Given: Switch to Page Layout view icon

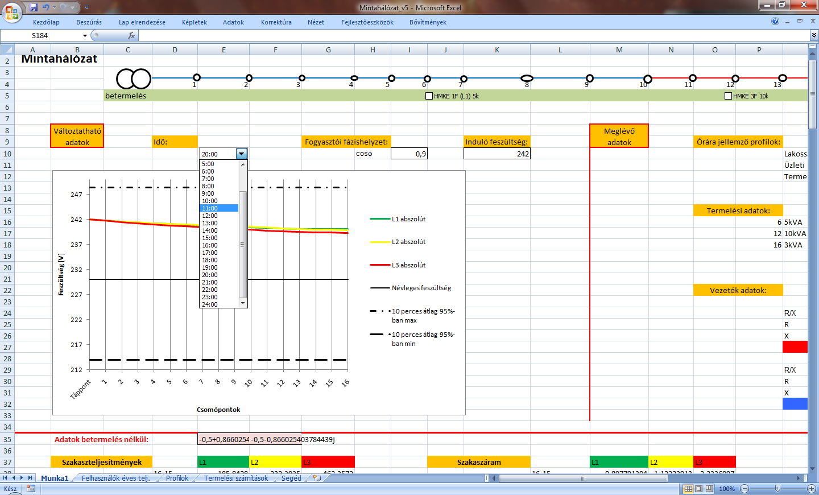Looking at the screenshot, I should pyautogui.click(x=699, y=489).
